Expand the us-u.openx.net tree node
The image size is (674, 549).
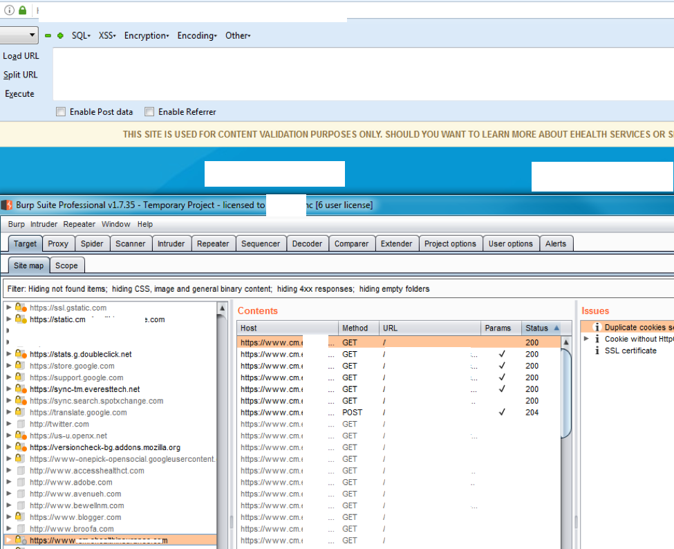[x=8, y=435]
